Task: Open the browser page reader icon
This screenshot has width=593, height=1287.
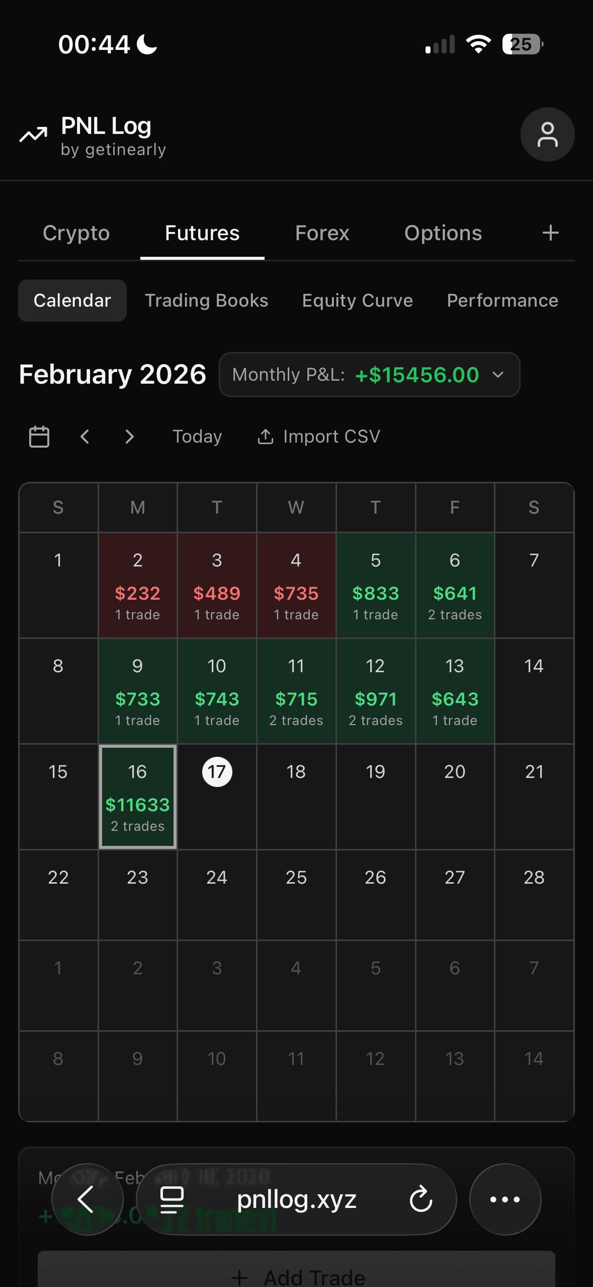Action: coord(172,1199)
